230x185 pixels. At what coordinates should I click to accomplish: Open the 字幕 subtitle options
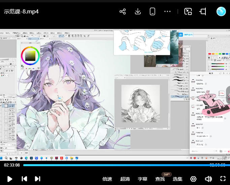click(x=142, y=179)
